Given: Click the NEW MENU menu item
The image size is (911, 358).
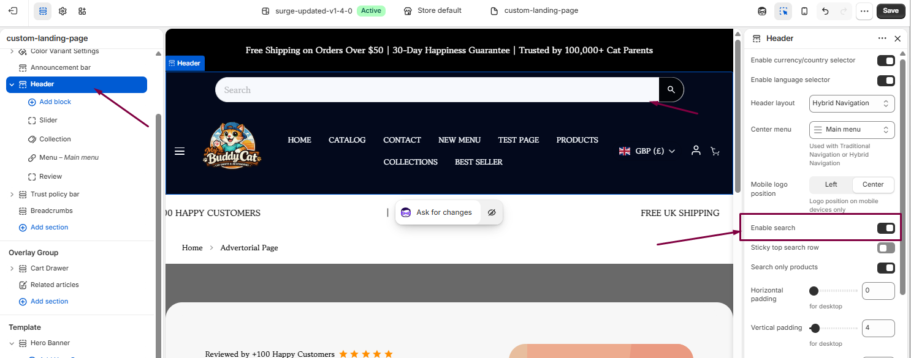Looking at the screenshot, I should (459, 140).
